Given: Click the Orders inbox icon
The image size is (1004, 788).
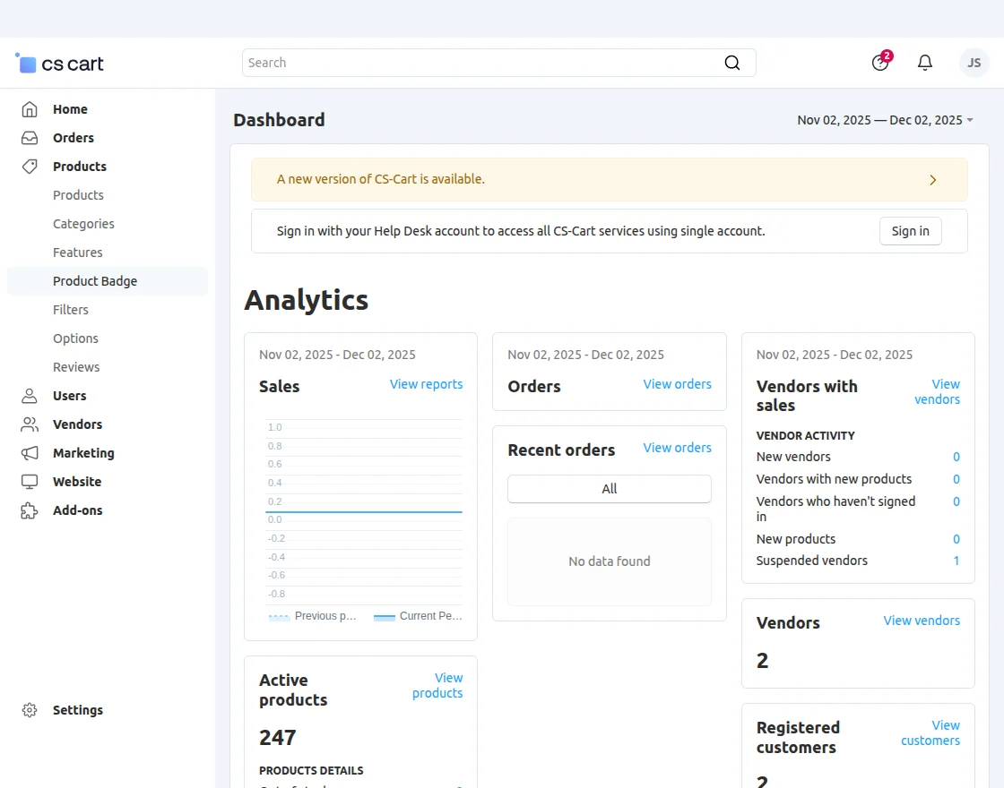Looking at the screenshot, I should click(x=30, y=138).
